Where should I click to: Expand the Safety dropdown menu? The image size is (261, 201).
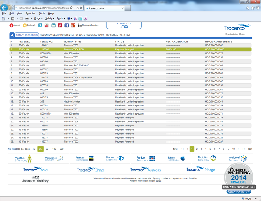(x=50, y=18)
